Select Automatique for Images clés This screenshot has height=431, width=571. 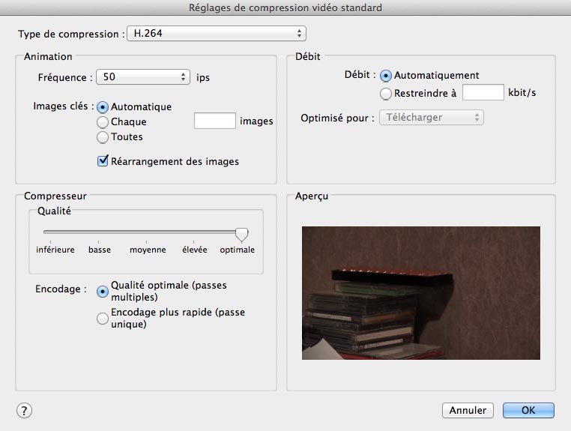pyautogui.click(x=103, y=107)
